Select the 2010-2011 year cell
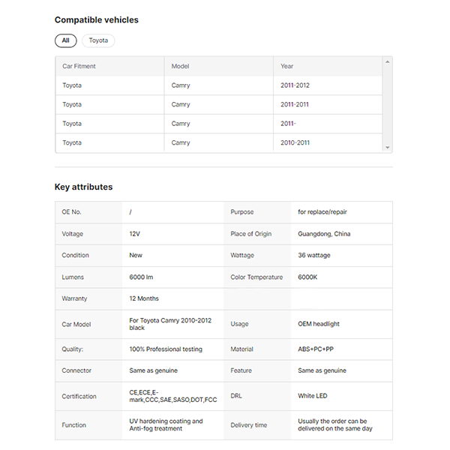Image resolution: width=450 pixels, height=450 pixels. click(295, 142)
